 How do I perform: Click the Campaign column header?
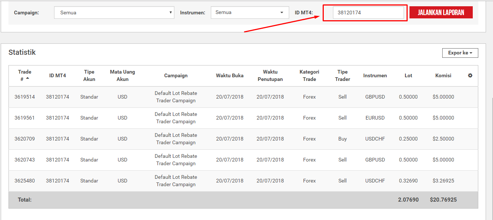(176, 75)
